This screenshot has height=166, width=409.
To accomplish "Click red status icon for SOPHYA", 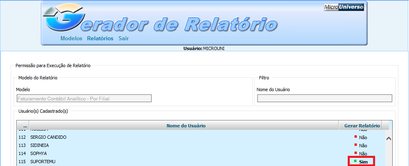I will [x=355, y=153].
